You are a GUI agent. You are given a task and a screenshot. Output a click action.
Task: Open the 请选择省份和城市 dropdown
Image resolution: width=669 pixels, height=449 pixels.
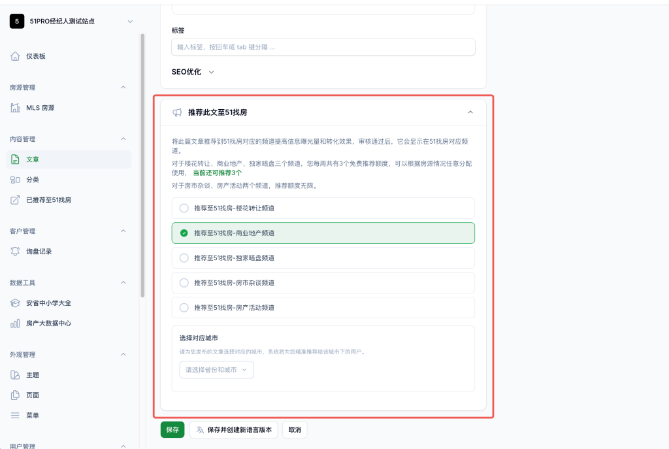click(217, 370)
